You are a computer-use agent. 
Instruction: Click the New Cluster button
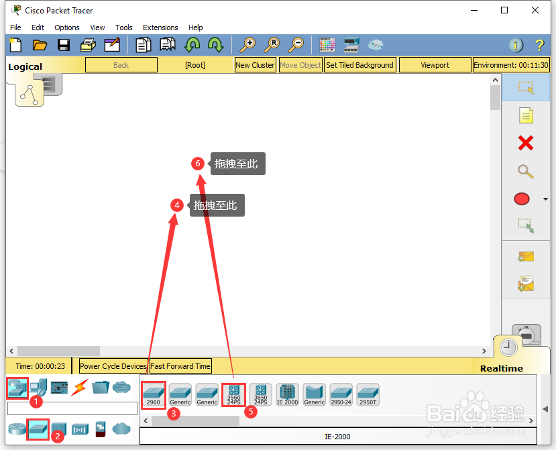255,65
